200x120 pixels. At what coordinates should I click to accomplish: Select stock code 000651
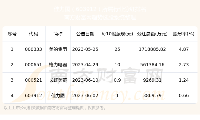point(33,65)
